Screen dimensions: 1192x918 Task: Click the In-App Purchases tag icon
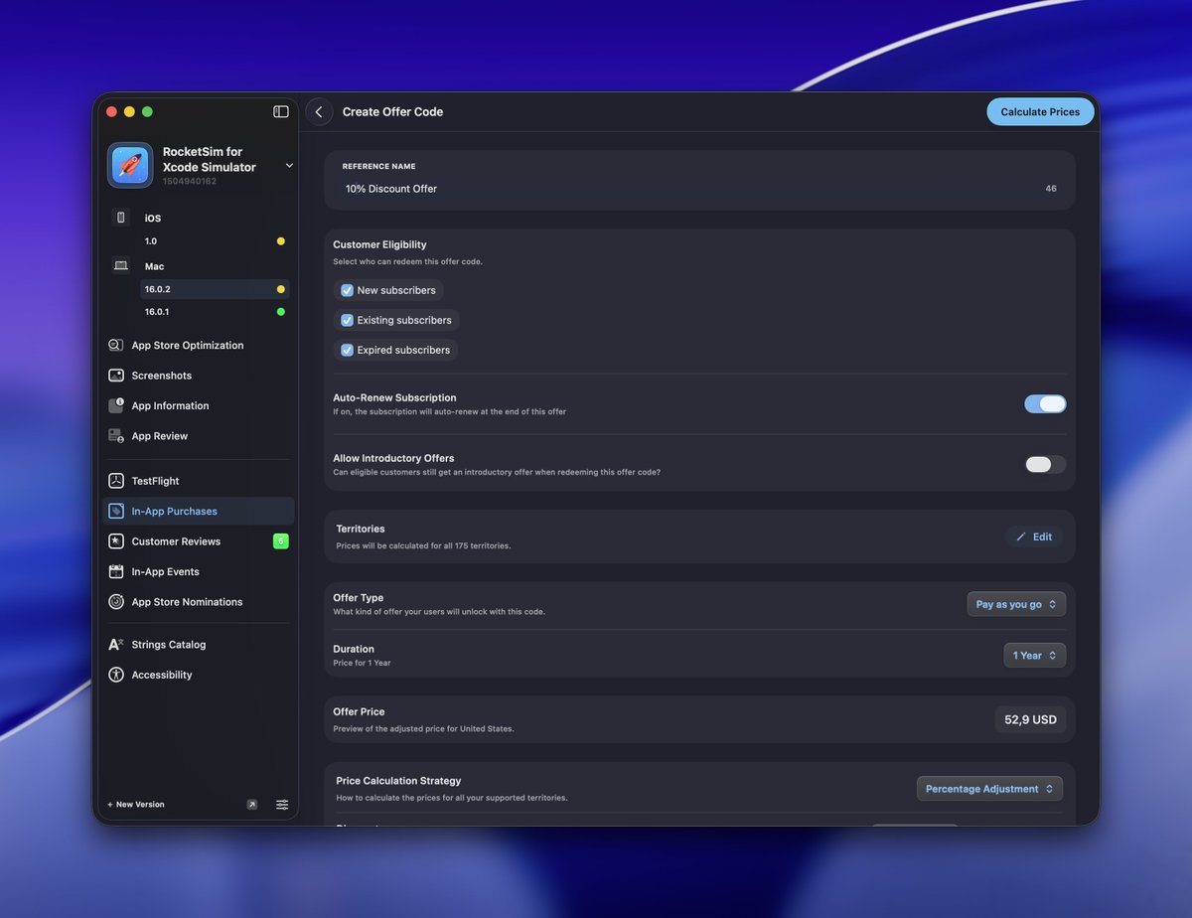click(x=116, y=511)
